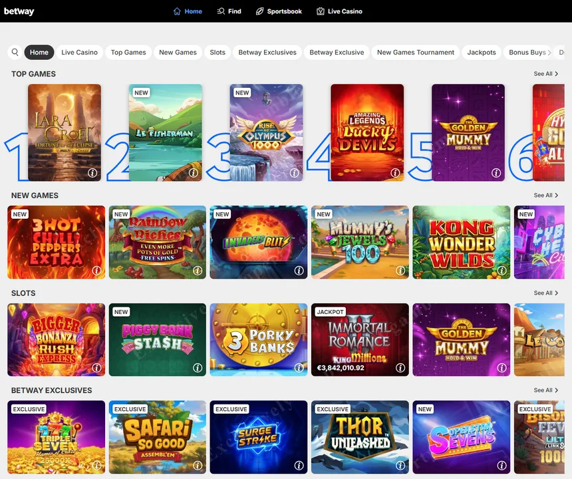The image size is (572, 479).
Task: Click info icon on Piggy Bank Stash
Action: (x=198, y=367)
